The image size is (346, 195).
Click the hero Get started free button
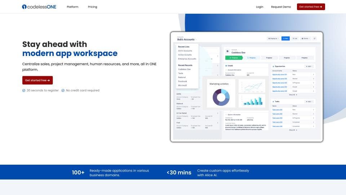(37, 80)
